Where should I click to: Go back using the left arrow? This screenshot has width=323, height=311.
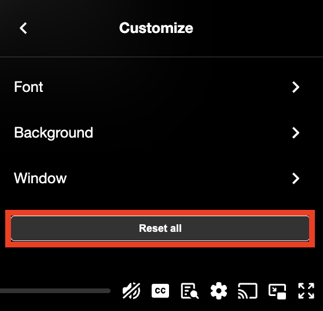(x=23, y=28)
